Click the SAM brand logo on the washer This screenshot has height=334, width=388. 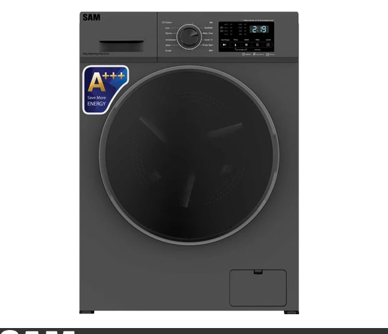coord(92,17)
